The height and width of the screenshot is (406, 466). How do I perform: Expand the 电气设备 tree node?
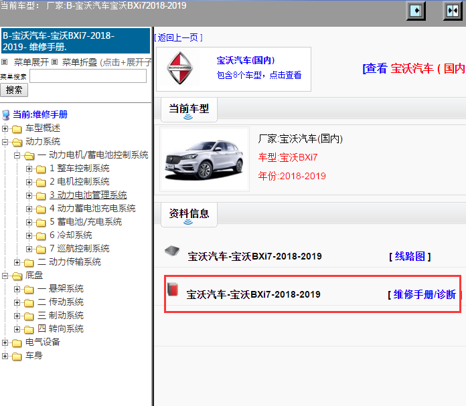pos(5,342)
